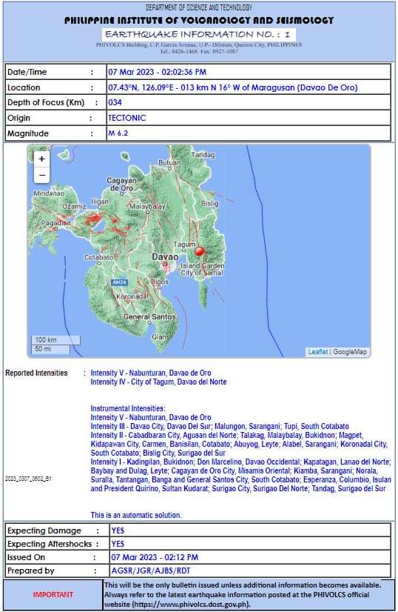Image resolution: width=398 pixels, height=612 pixels.
Task: Click Intensity III - Davao City instrumental line
Action: [x=220, y=426]
